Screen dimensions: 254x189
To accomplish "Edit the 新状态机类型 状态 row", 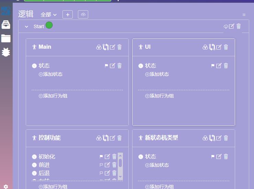I will point(219,156).
